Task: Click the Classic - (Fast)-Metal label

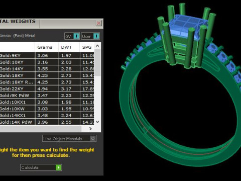Action: point(18,36)
